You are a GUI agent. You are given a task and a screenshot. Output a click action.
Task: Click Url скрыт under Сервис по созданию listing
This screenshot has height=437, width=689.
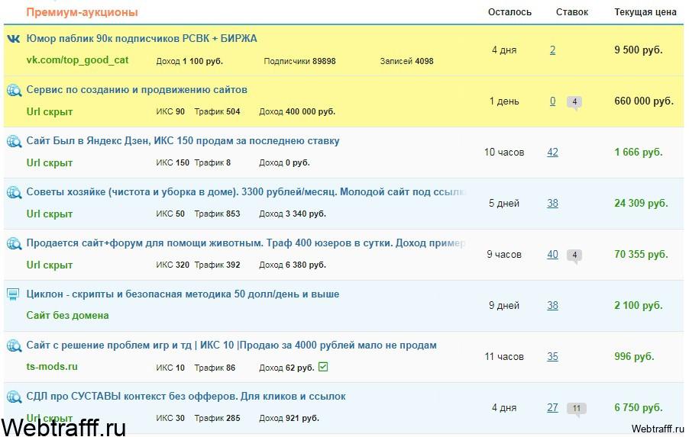(49, 111)
